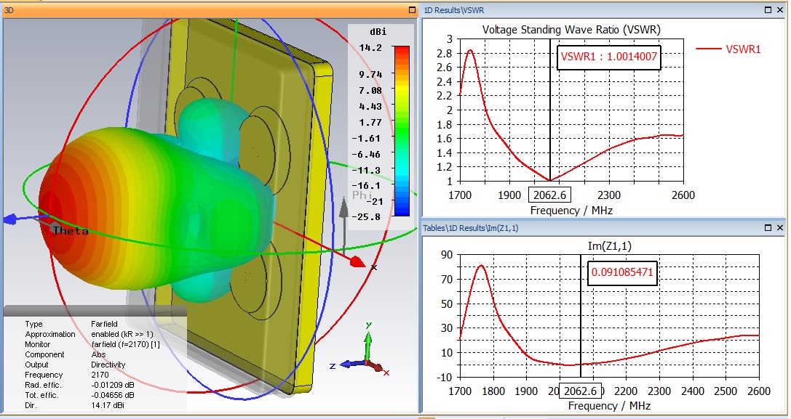Click the 2062.6 frequency marker in VSWR plot
This screenshot has width=791, height=419.
(x=549, y=195)
